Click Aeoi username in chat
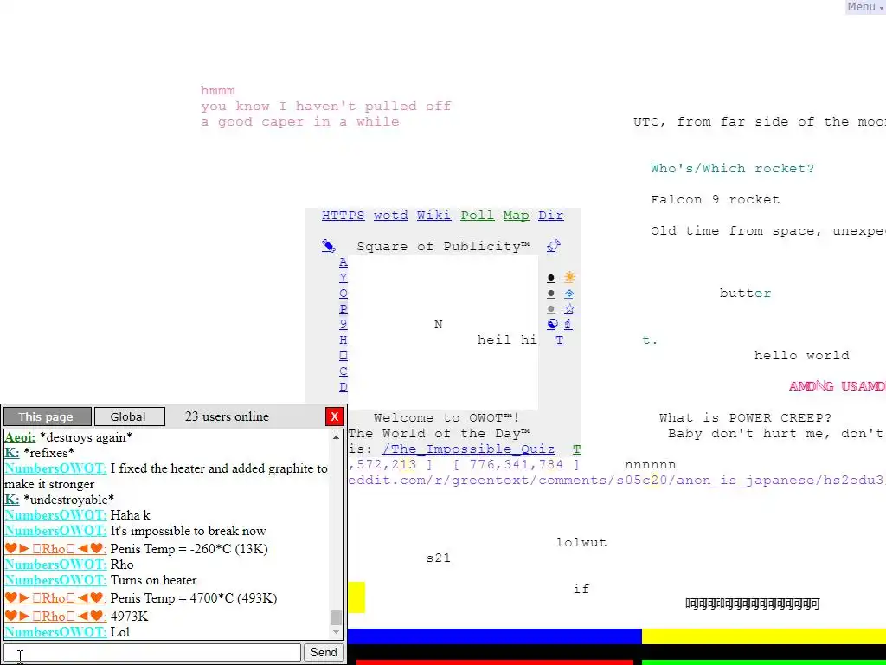This screenshot has width=886, height=665. 20,437
